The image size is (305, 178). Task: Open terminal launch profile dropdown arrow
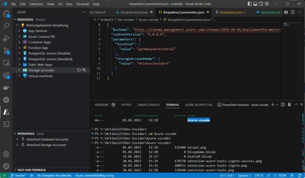point(277,105)
